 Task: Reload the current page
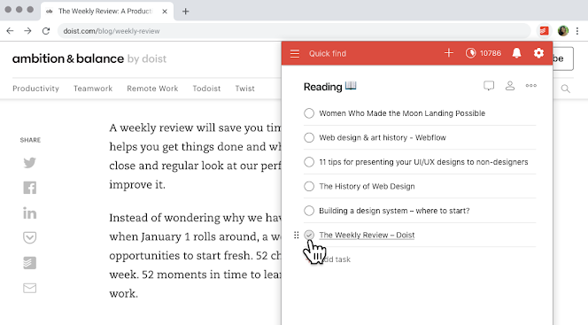(46, 31)
